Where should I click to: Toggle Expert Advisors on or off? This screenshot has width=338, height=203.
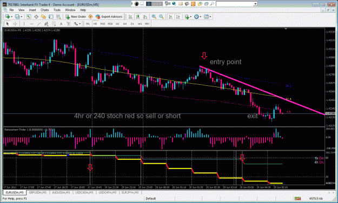click(x=109, y=17)
